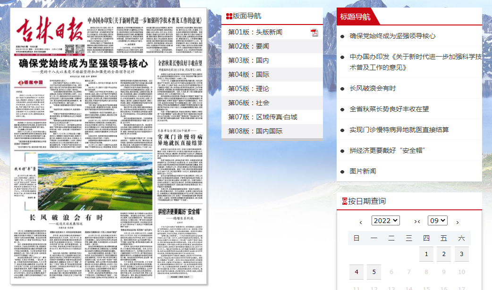Click the bullet icon beside 图片新闻
Viewport: 492px width, 290px height.
pos(342,172)
